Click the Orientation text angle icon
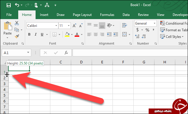Image resolution: width=188 pixels, height=114 pixels. click(x=109, y=25)
